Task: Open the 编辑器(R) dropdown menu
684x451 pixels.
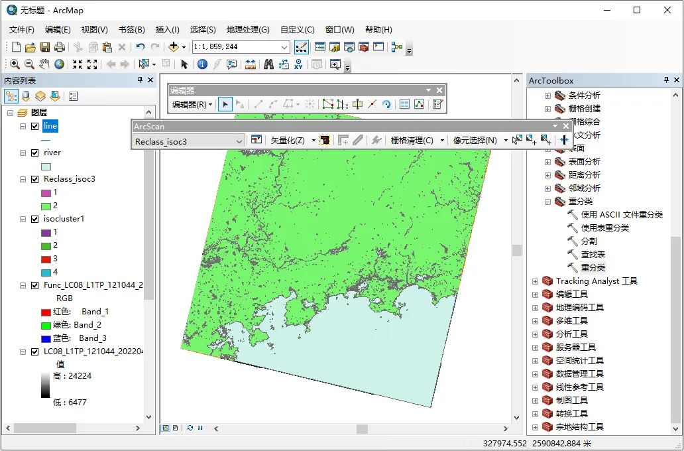Action: coord(192,104)
